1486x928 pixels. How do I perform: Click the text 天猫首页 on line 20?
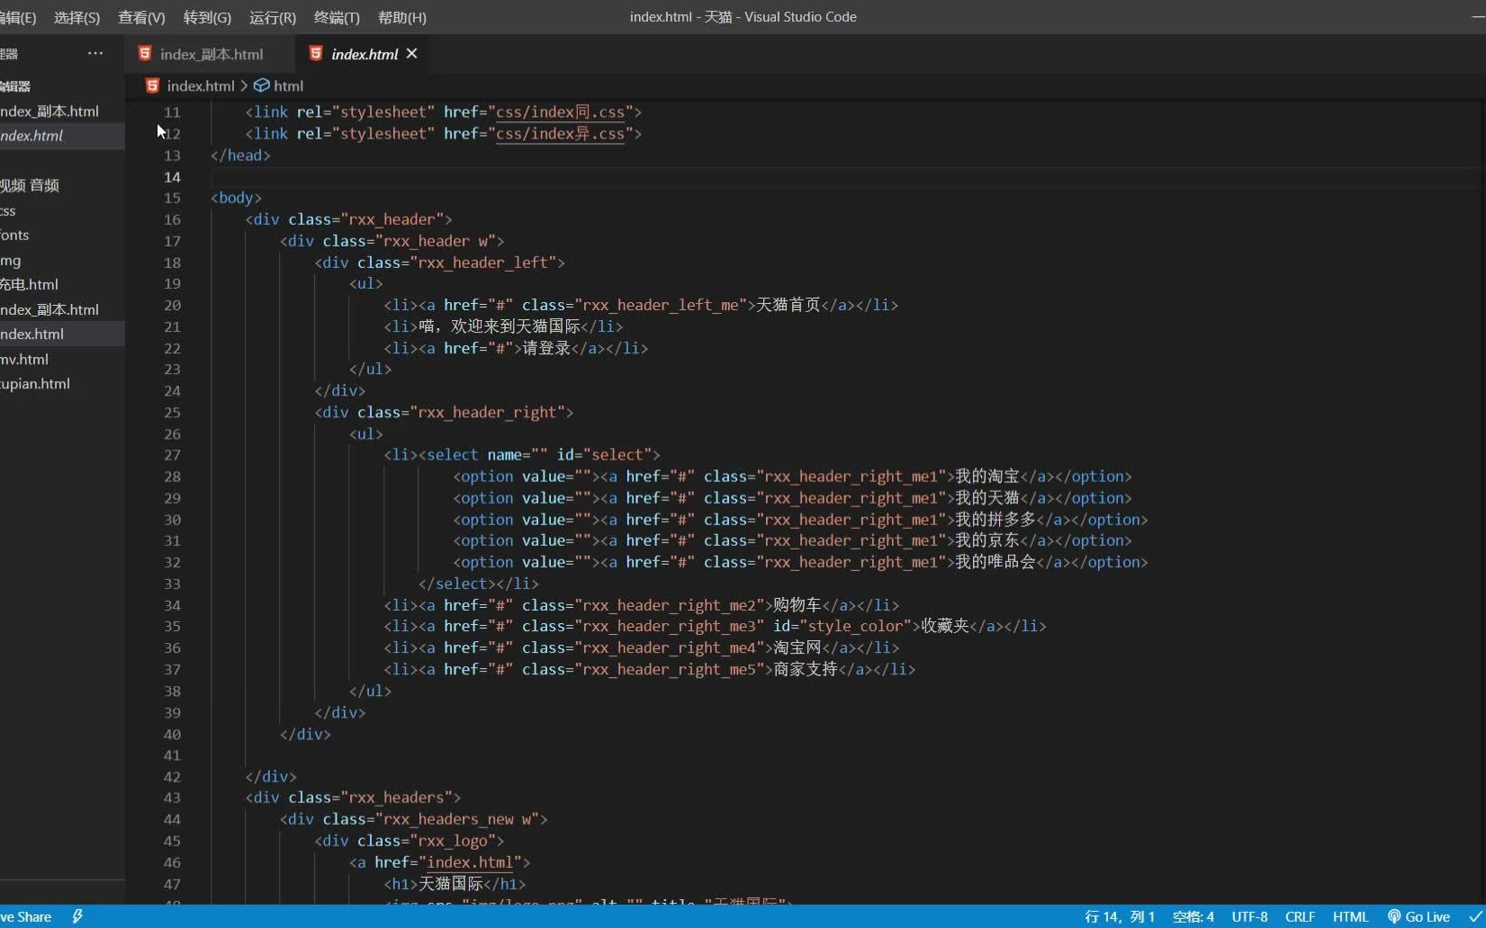pyautogui.click(x=788, y=305)
